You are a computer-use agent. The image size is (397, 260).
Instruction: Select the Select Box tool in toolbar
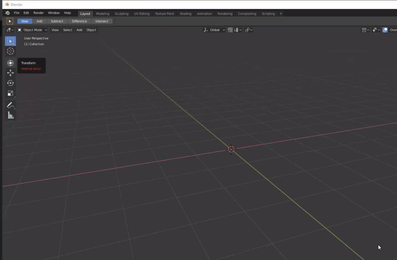point(10,41)
